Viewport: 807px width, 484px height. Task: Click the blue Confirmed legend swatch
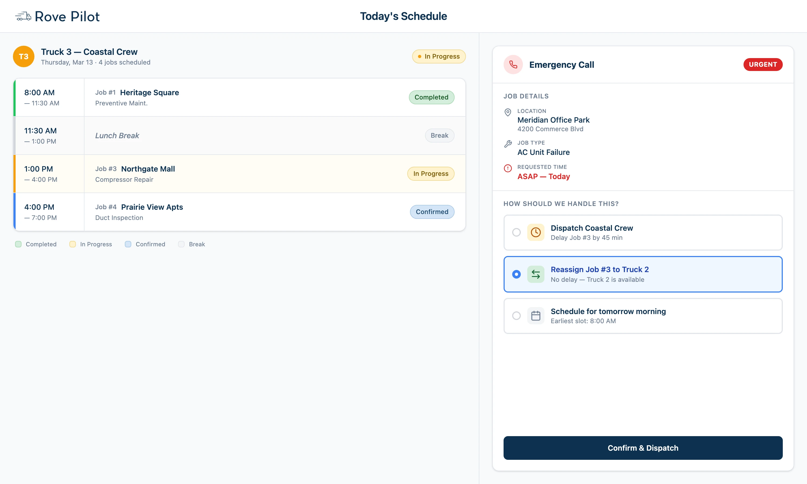click(x=128, y=244)
